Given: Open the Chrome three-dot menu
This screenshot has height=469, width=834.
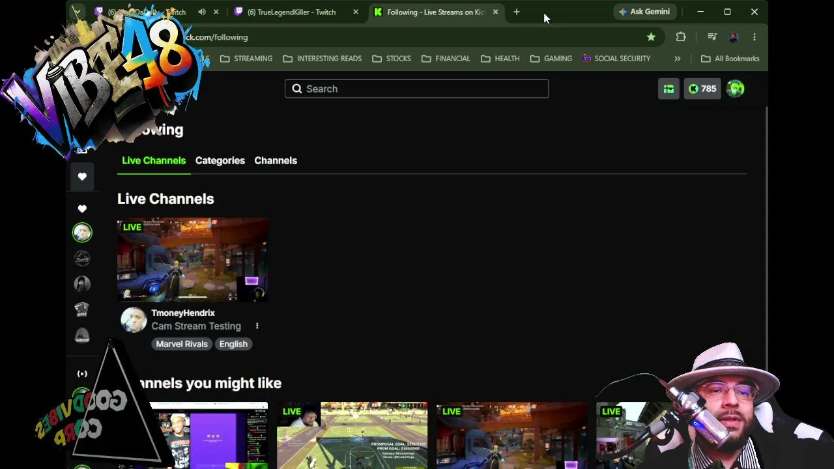Looking at the screenshot, I should 755,37.
